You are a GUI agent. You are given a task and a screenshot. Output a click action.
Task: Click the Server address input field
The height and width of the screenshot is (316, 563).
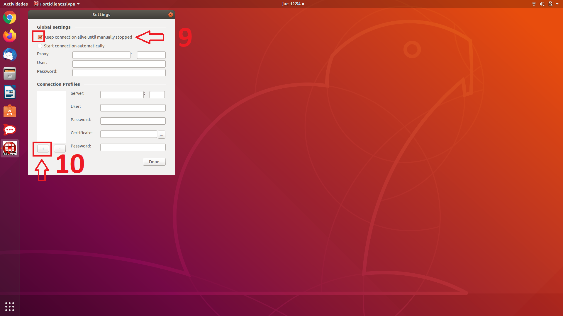tap(122, 95)
